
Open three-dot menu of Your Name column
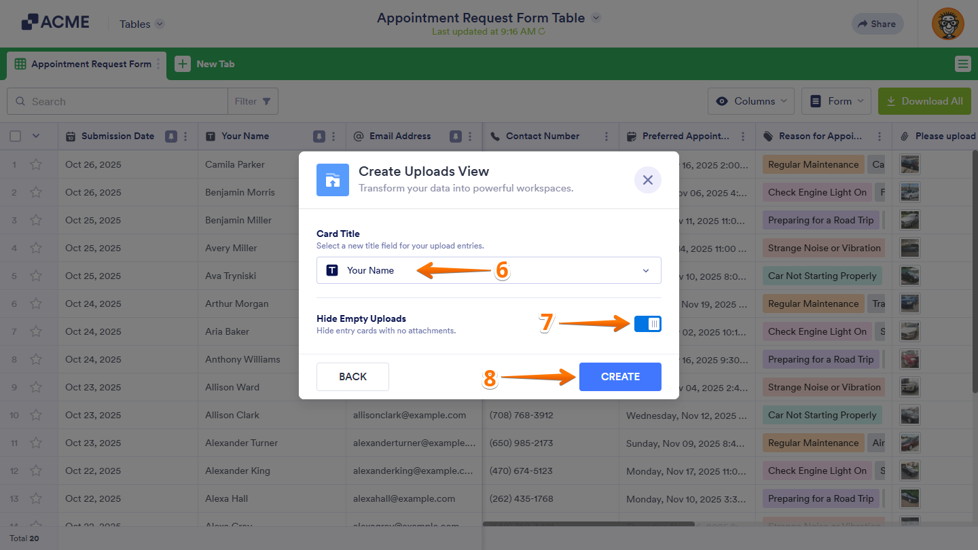[x=333, y=136]
